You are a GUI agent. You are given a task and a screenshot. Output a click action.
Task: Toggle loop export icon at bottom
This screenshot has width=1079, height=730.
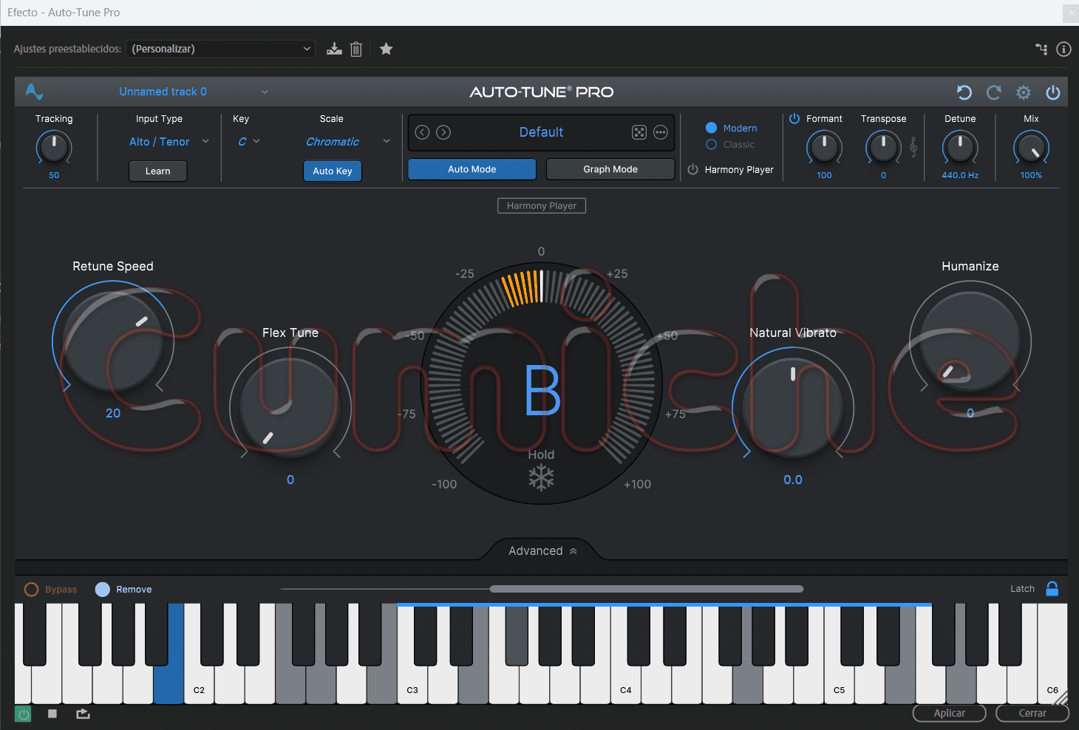click(83, 714)
